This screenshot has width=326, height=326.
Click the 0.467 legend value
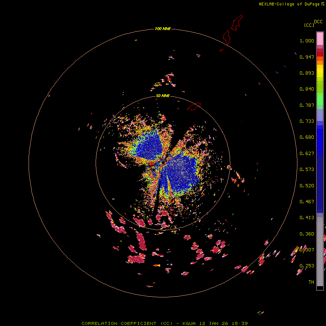pyautogui.click(x=307, y=202)
